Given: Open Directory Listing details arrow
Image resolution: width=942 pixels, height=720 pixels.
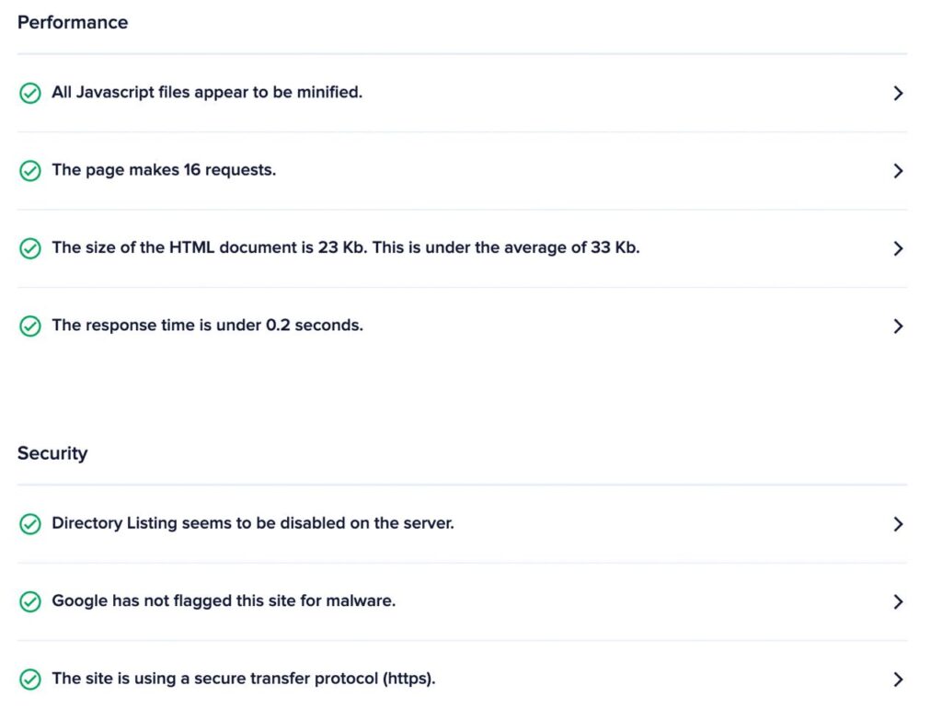Looking at the screenshot, I should pos(898,523).
